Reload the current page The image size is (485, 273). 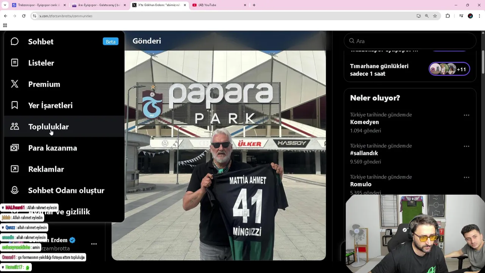pos(23,16)
